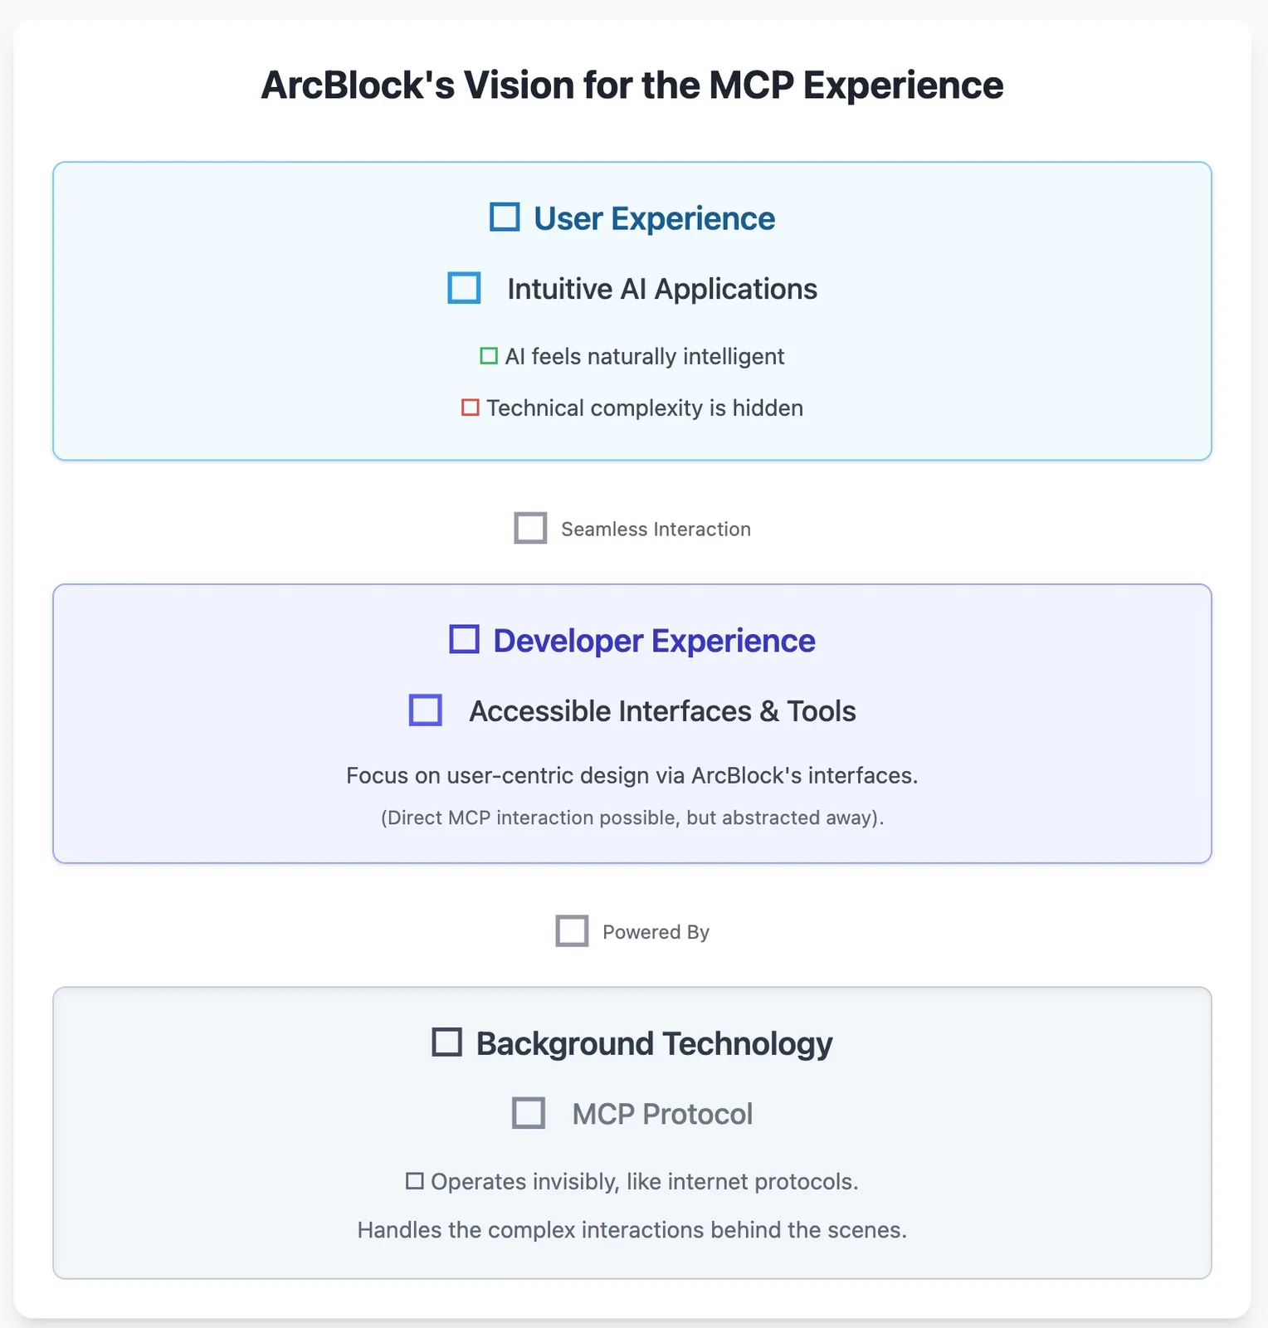Click the icon beside User Experience heading

(505, 217)
